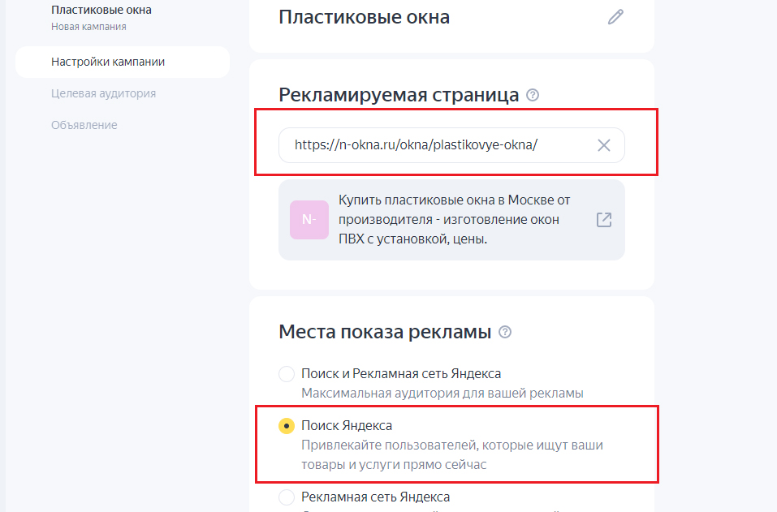The width and height of the screenshot is (777, 512).
Task: Go to Объявление step
Action: (x=84, y=125)
